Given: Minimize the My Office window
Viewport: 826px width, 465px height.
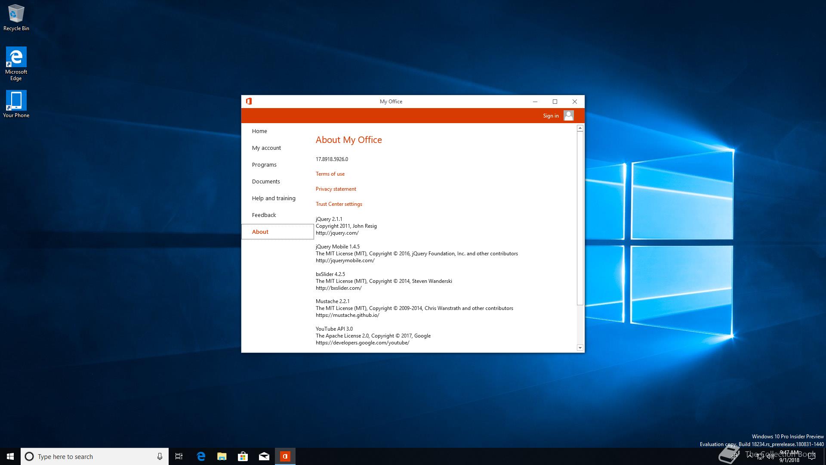Looking at the screenshot, I should (535, 102).
